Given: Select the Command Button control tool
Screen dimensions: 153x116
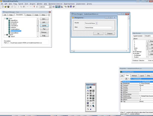Looking at the screenshot, I should pyautogui.click(x=88, y=93).
